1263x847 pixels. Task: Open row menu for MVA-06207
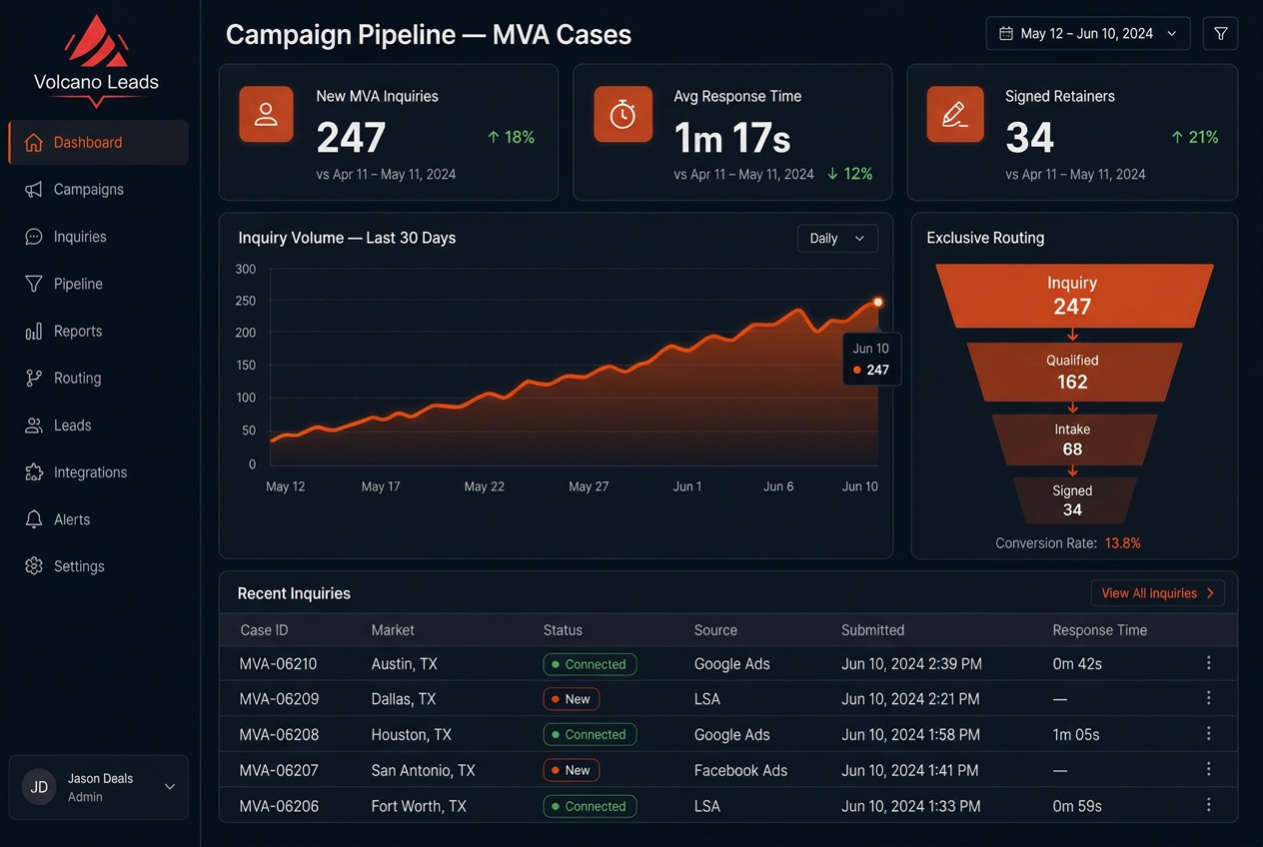1209,769
